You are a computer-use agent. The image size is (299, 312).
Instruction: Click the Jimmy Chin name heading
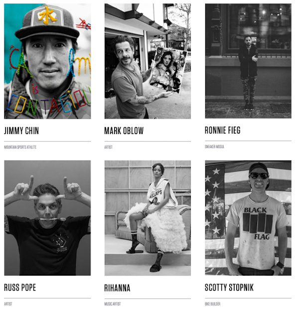coord(21,131)
